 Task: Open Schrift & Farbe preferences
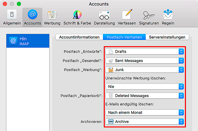[77, 17]
